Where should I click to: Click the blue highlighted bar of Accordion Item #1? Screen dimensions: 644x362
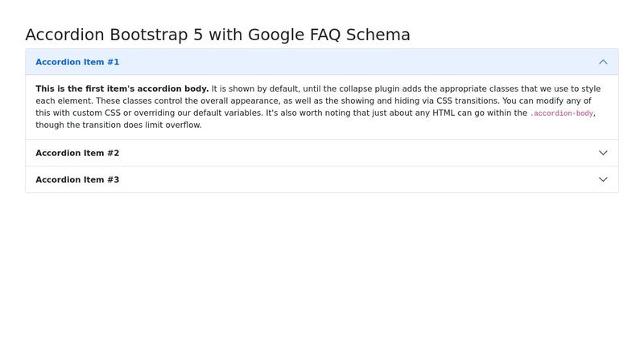click(x=322, y=62)
